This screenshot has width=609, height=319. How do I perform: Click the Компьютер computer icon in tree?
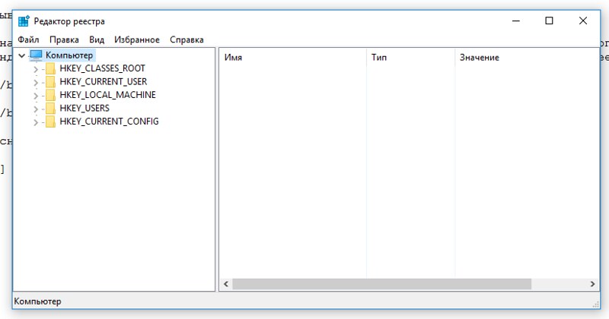[35, 55]
